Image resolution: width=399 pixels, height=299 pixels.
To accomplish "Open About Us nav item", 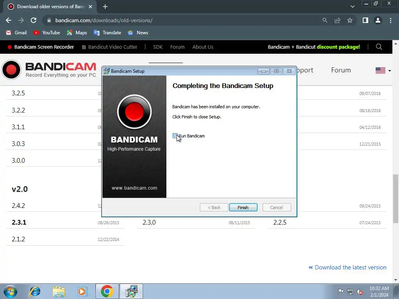I will 203,47.
